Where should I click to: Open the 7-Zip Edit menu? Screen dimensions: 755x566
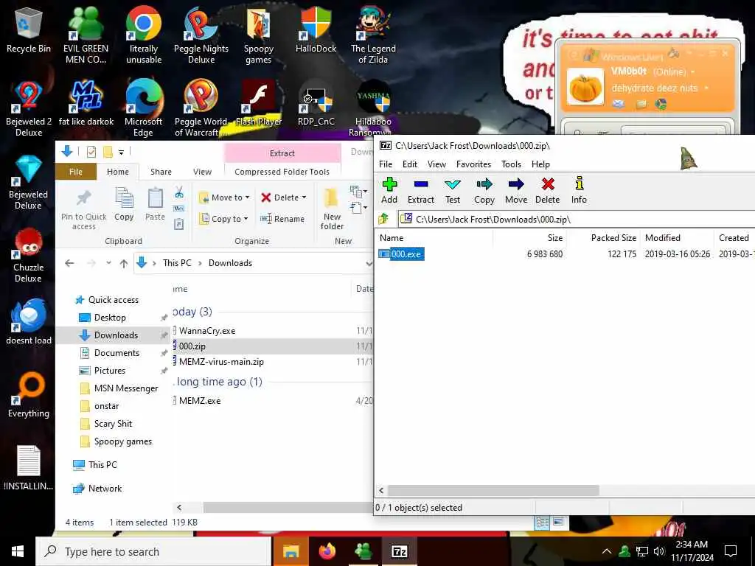click(x=410, y=164)
